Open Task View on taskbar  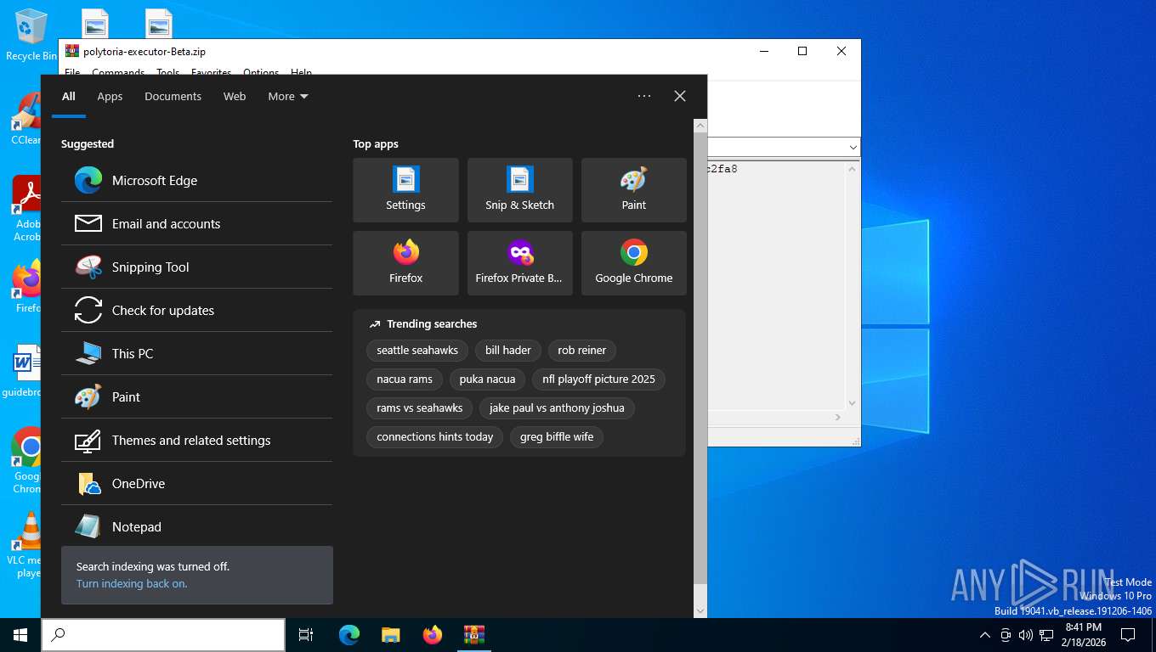pos(306,635)
